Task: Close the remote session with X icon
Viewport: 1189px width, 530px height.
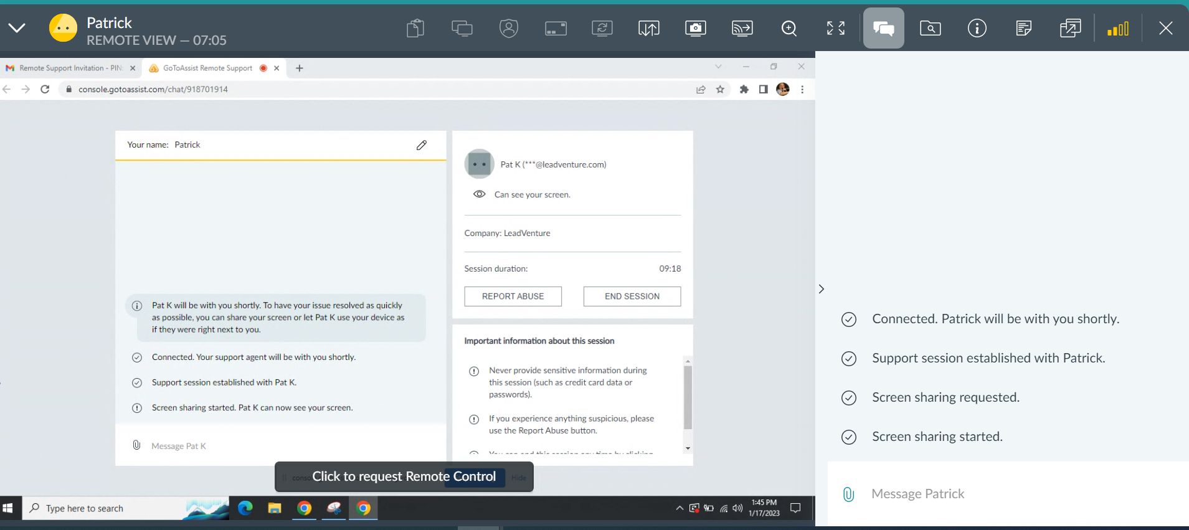Action: [1166, 28]
